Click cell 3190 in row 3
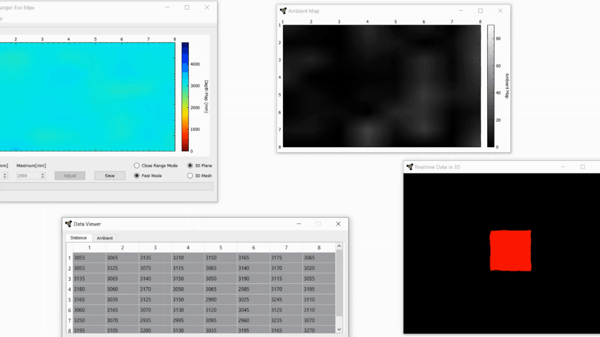The height and width of the screenshot is (337, 600). tap(253, 279)
